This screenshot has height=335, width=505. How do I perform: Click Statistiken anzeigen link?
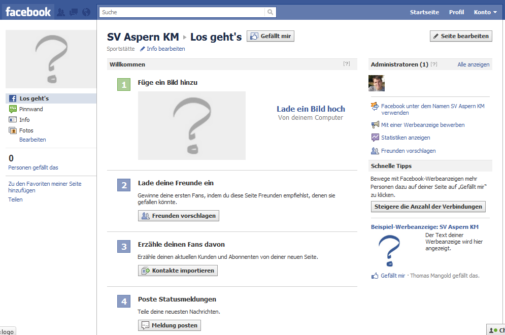tap(406, 138)
